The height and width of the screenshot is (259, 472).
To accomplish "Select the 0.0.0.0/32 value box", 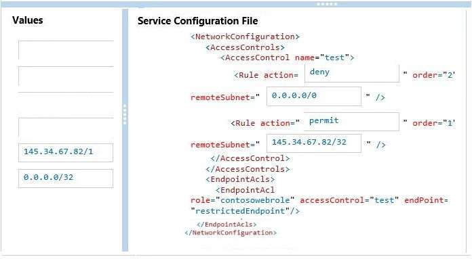I will click(x=66, y=179).
